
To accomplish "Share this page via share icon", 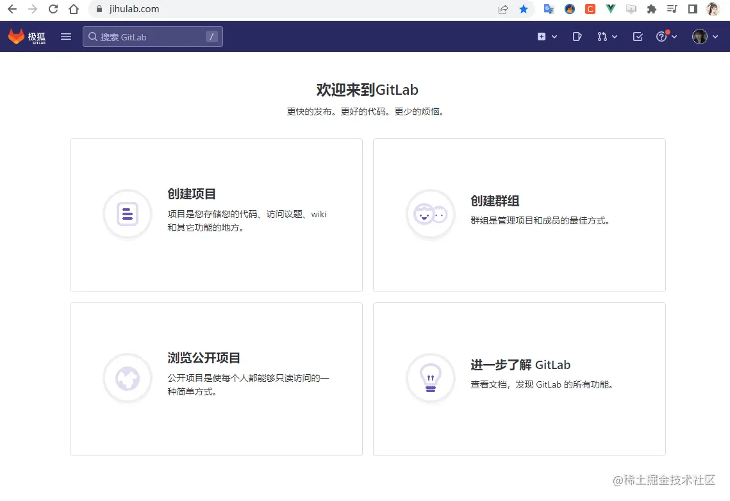I will (503, 10).
